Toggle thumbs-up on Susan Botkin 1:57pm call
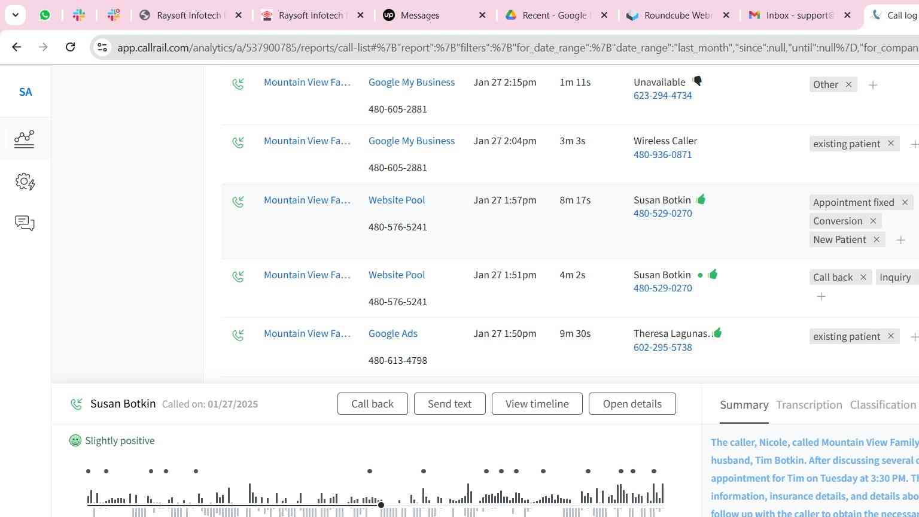This screenshot has width=919, height=517. [x=701, y=199]
